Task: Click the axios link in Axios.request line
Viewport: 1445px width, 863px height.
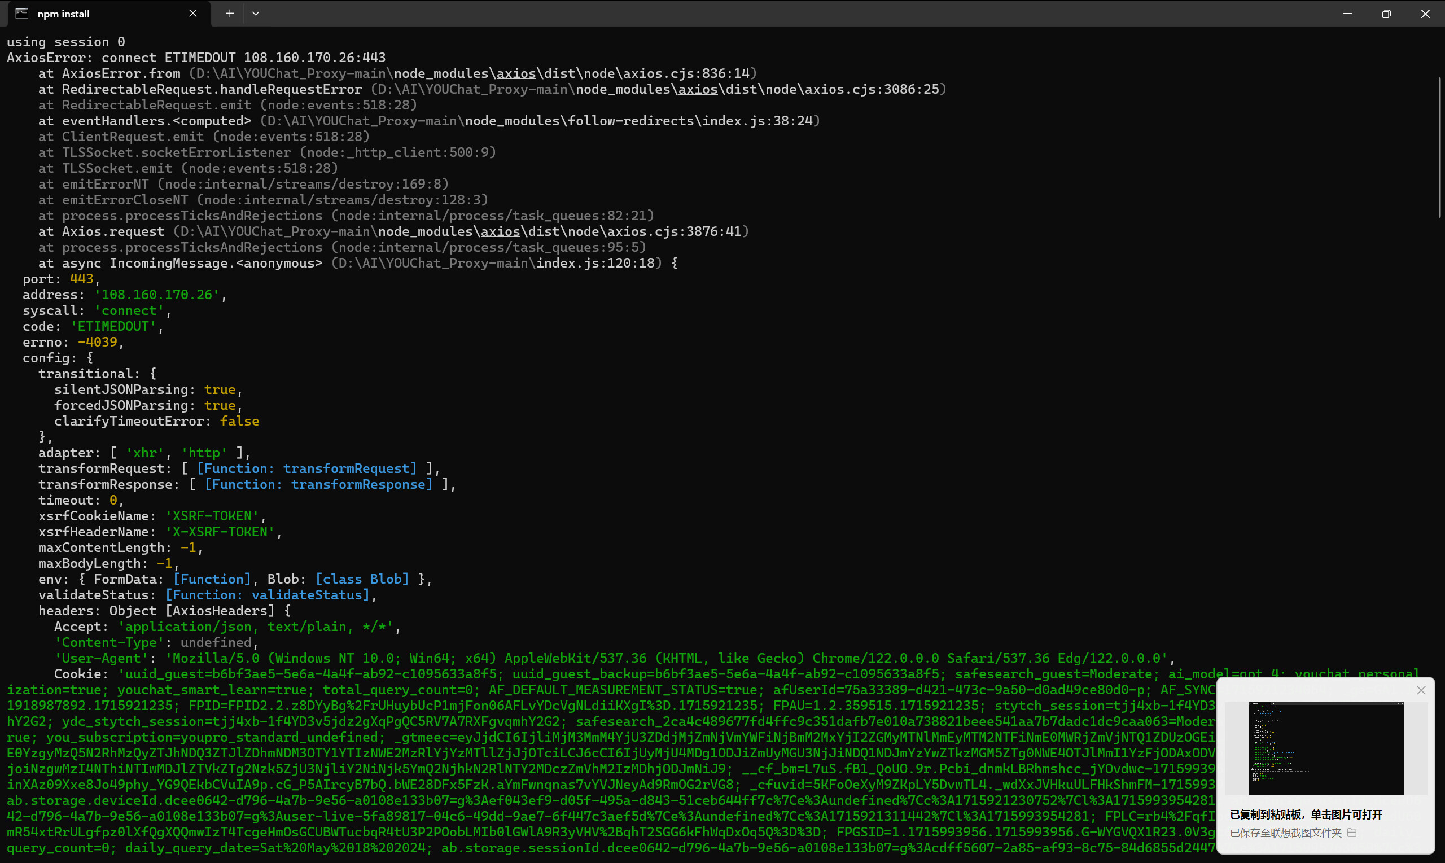Action: pos(500,231)
